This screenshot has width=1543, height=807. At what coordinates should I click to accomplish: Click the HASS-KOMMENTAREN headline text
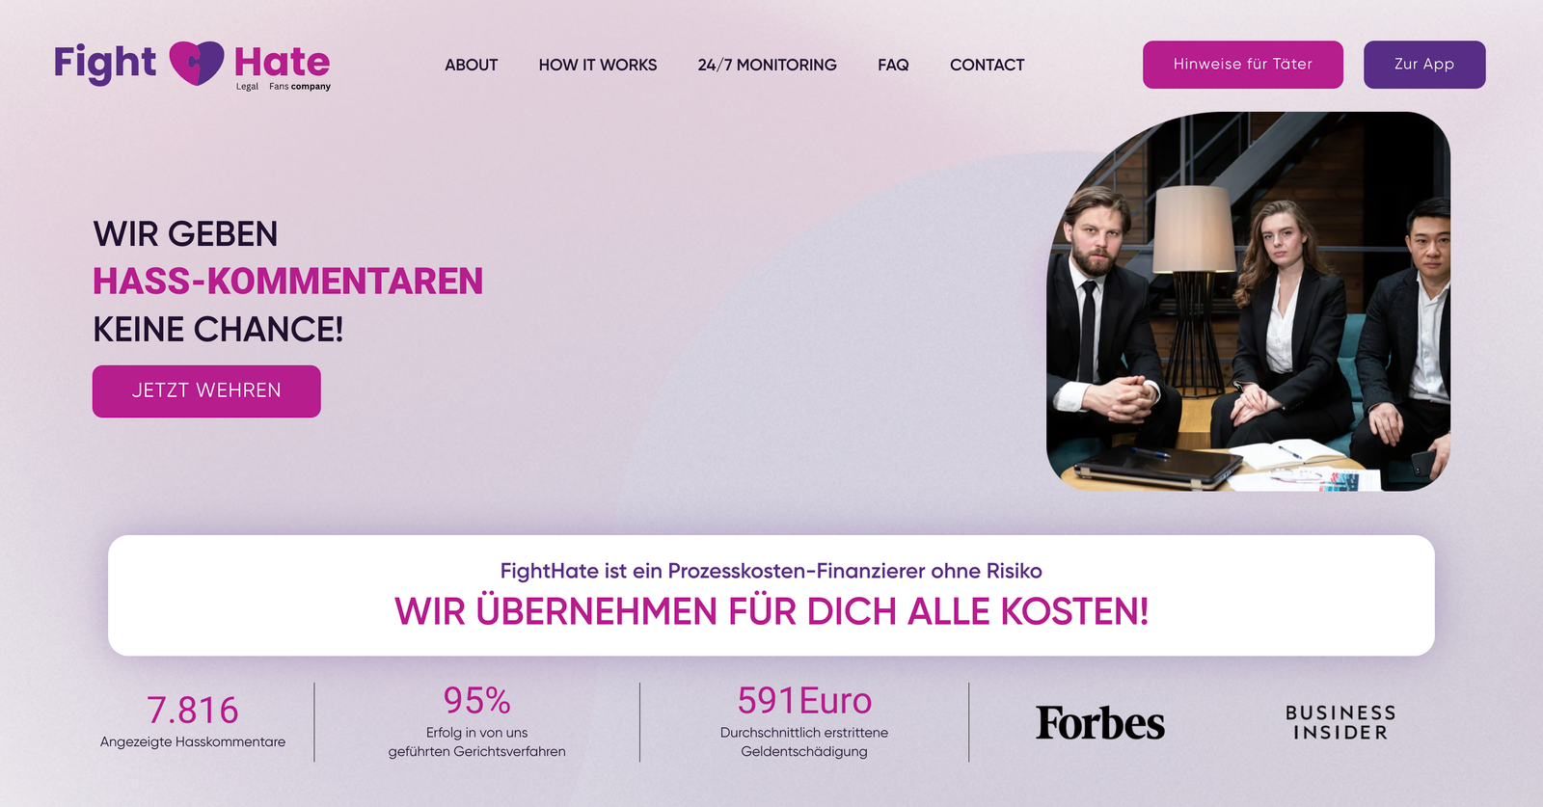pos(287,282)
